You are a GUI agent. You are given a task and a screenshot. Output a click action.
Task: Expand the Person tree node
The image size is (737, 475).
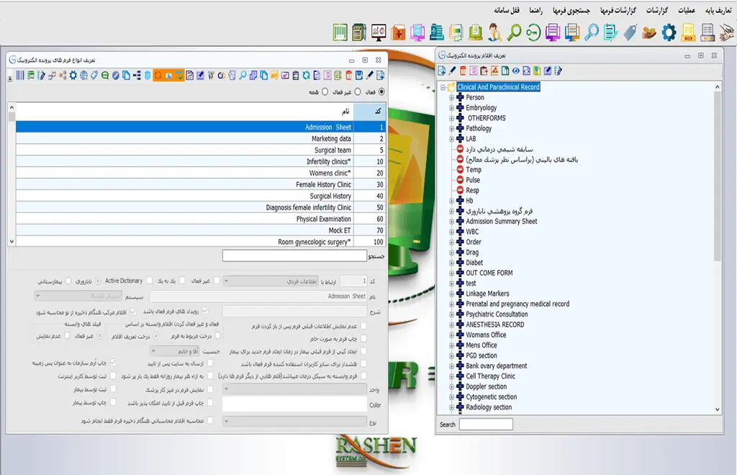click(x=452, y=97)
